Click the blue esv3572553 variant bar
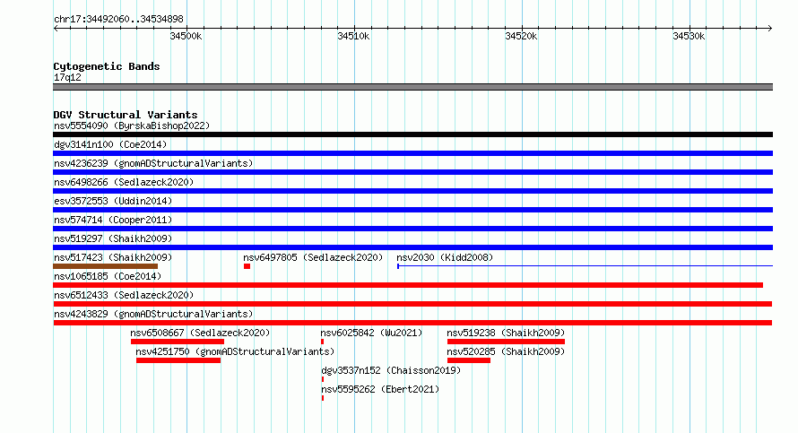The width and height of the screenshot is (798, 433). [x=412, y=210]
